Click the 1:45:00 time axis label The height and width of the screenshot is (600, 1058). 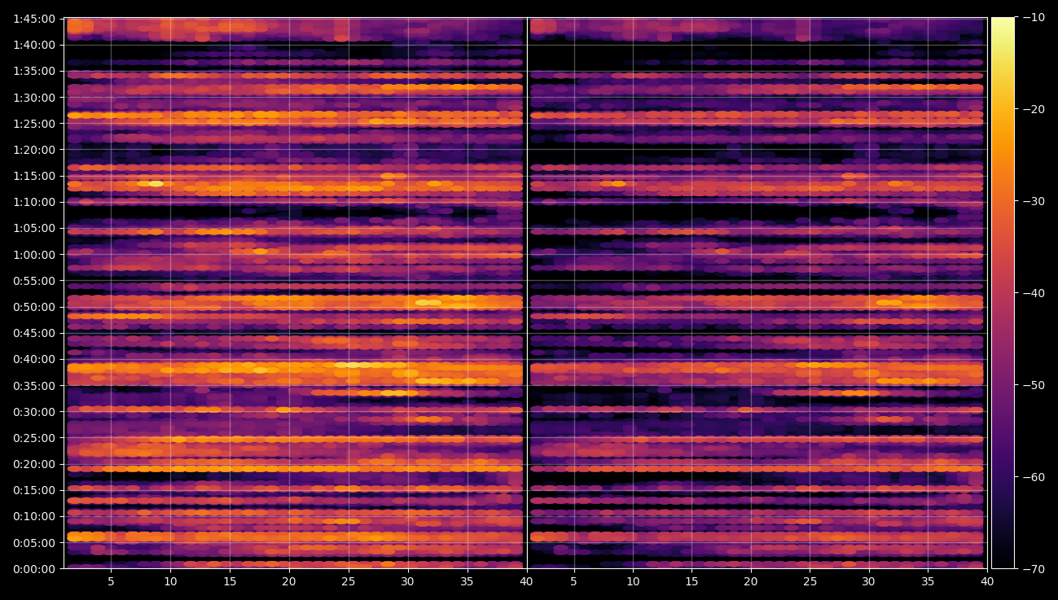click(x=34, y=19)
